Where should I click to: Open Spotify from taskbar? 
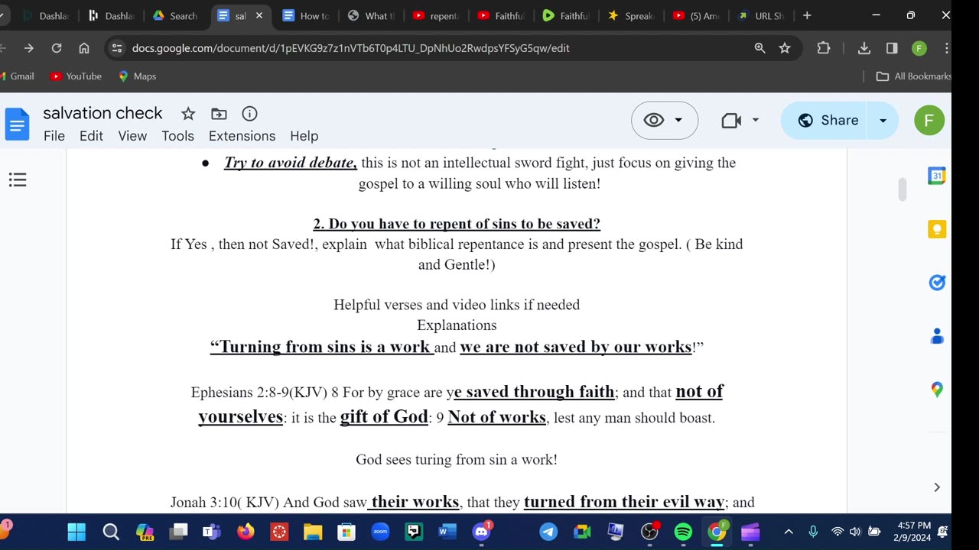[683, 532]
